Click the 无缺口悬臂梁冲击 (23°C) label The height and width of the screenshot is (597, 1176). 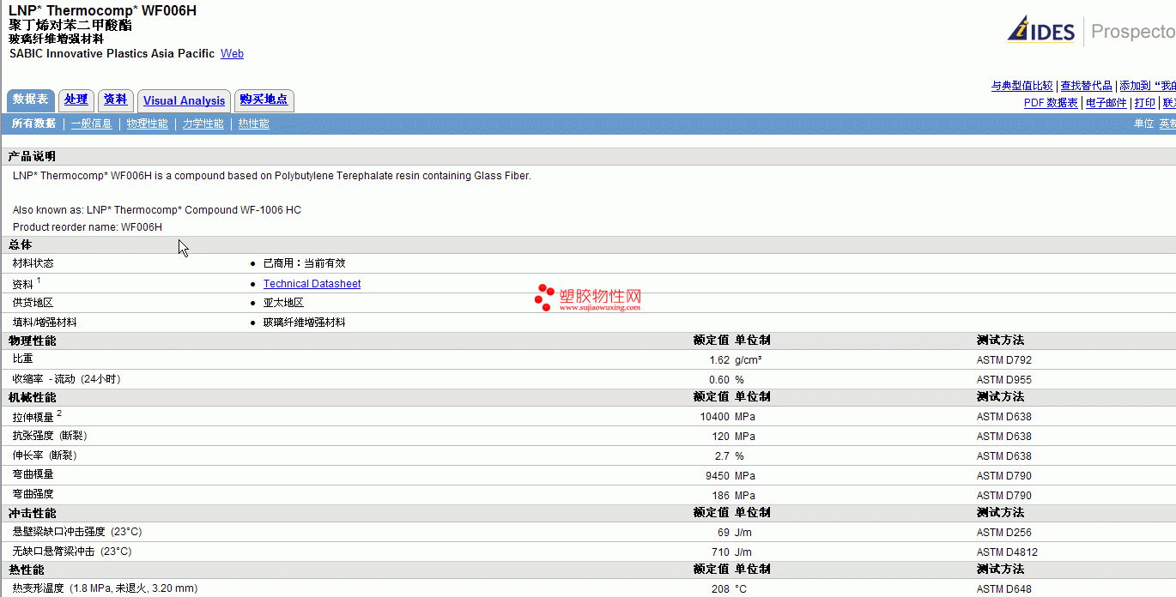pyautogui.click(x=72, y=552)
